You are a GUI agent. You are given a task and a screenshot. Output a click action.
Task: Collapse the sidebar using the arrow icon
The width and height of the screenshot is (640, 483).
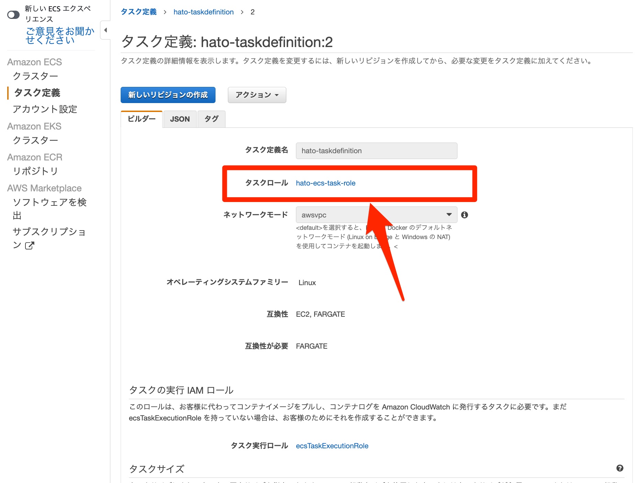pos(106,30)
